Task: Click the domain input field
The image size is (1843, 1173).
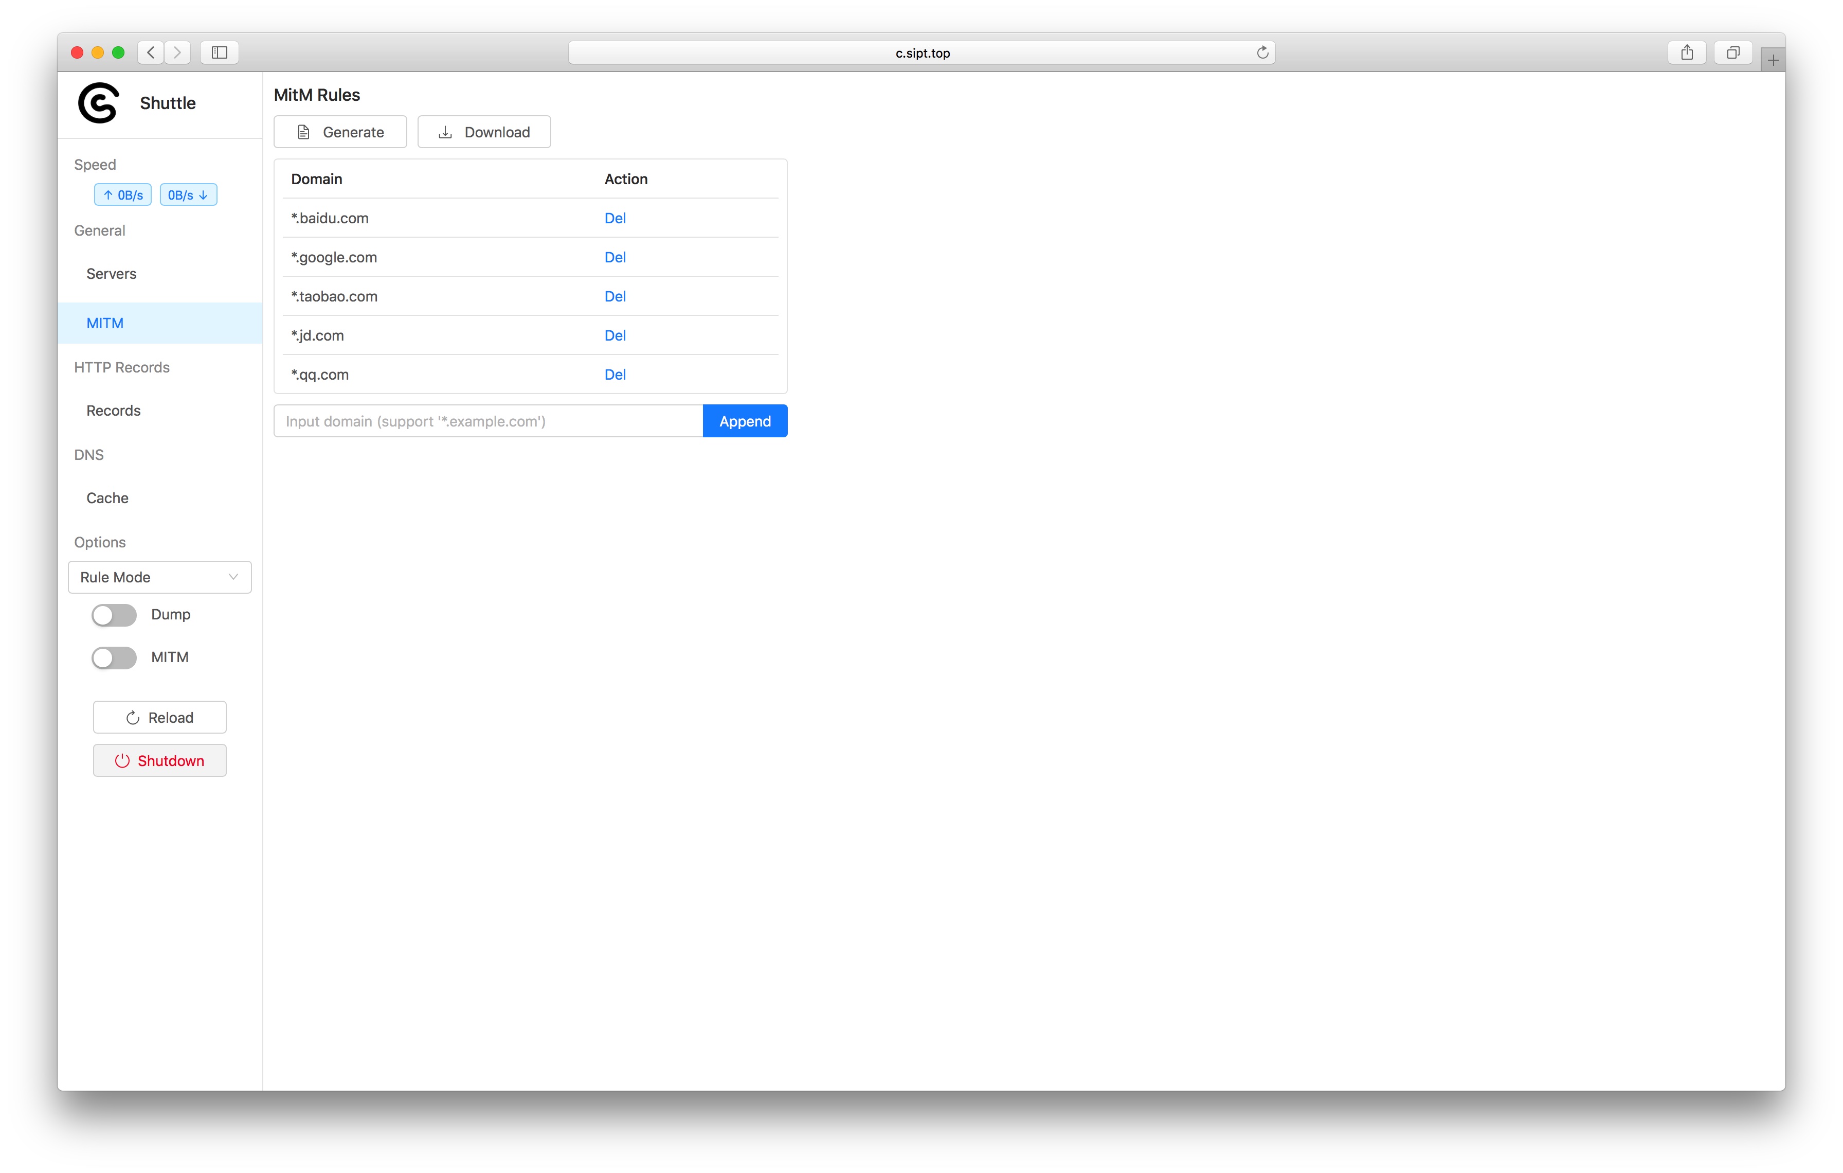Action: (487, 420)
